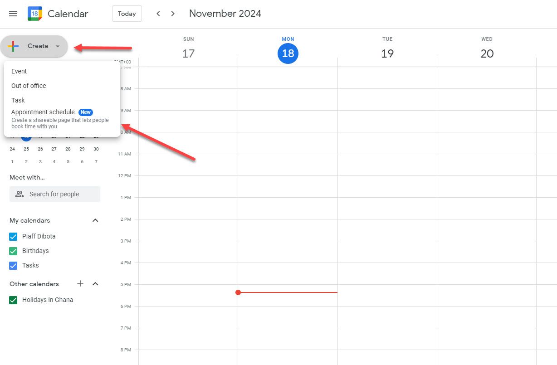Choose Out of office in the Create menu
The width and height of the screenshot is (557, 365).
pyautogui.click(x=29, y=86)
